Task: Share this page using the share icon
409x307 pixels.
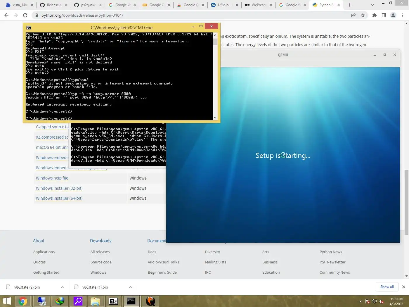Action: click(x=353, y=15)
